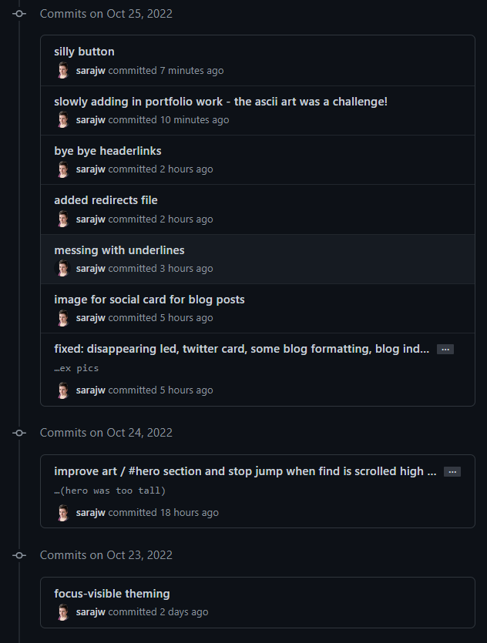Screen dimensions: 487x643
Task: Select the avatar on the added redirects file commit
Action: coord(62,219)
